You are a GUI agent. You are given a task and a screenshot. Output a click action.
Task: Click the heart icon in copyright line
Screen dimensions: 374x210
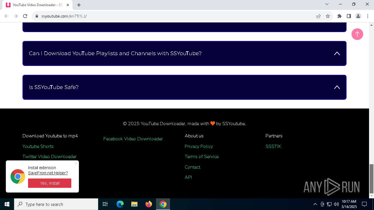(213, 124)
